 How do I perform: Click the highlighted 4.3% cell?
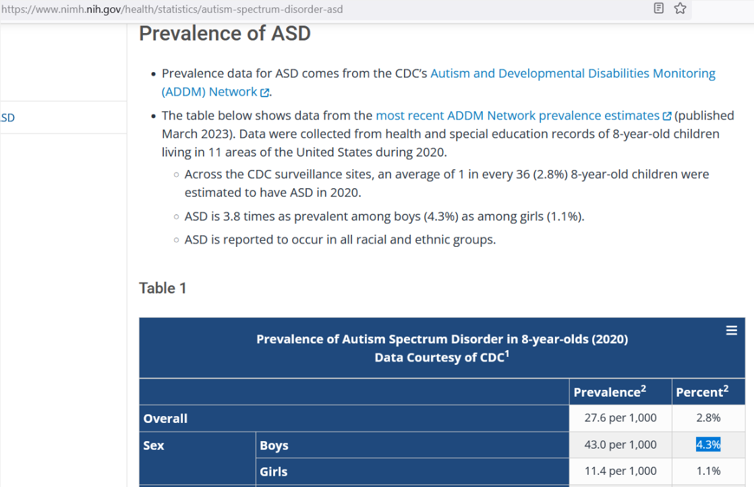pos(708,445)
